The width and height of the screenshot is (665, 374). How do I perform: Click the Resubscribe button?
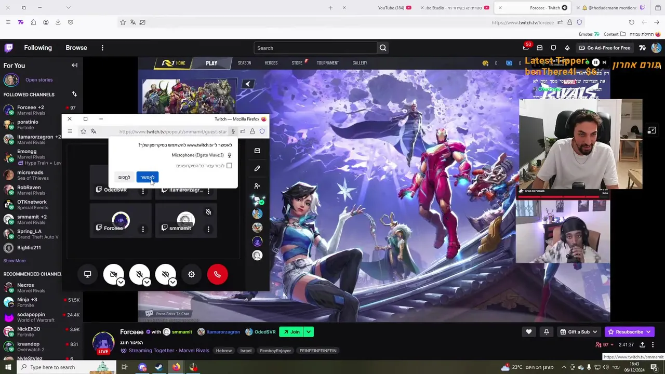(x=629, y=332)
